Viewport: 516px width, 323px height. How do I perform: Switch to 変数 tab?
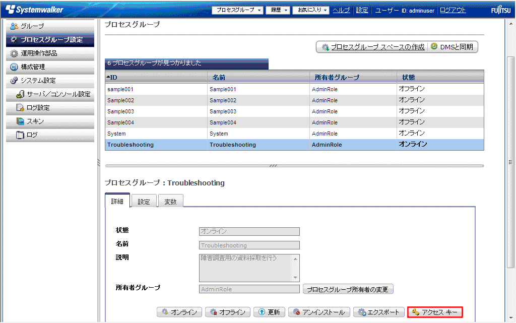click(x=170, y=202)
